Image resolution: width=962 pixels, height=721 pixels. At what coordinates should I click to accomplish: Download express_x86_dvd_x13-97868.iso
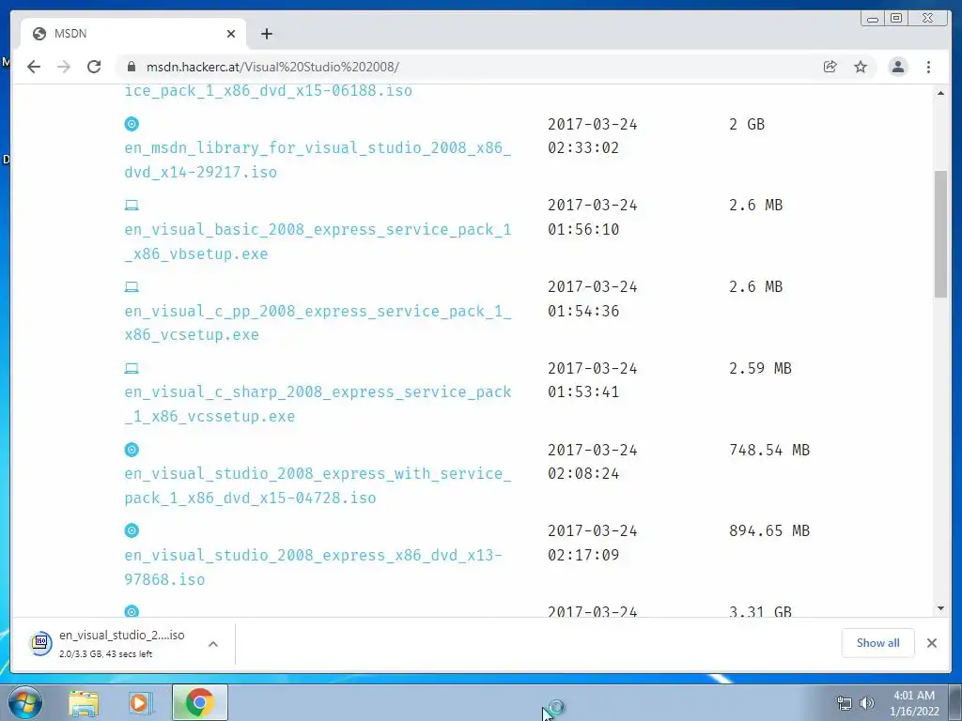pos(313,567)
